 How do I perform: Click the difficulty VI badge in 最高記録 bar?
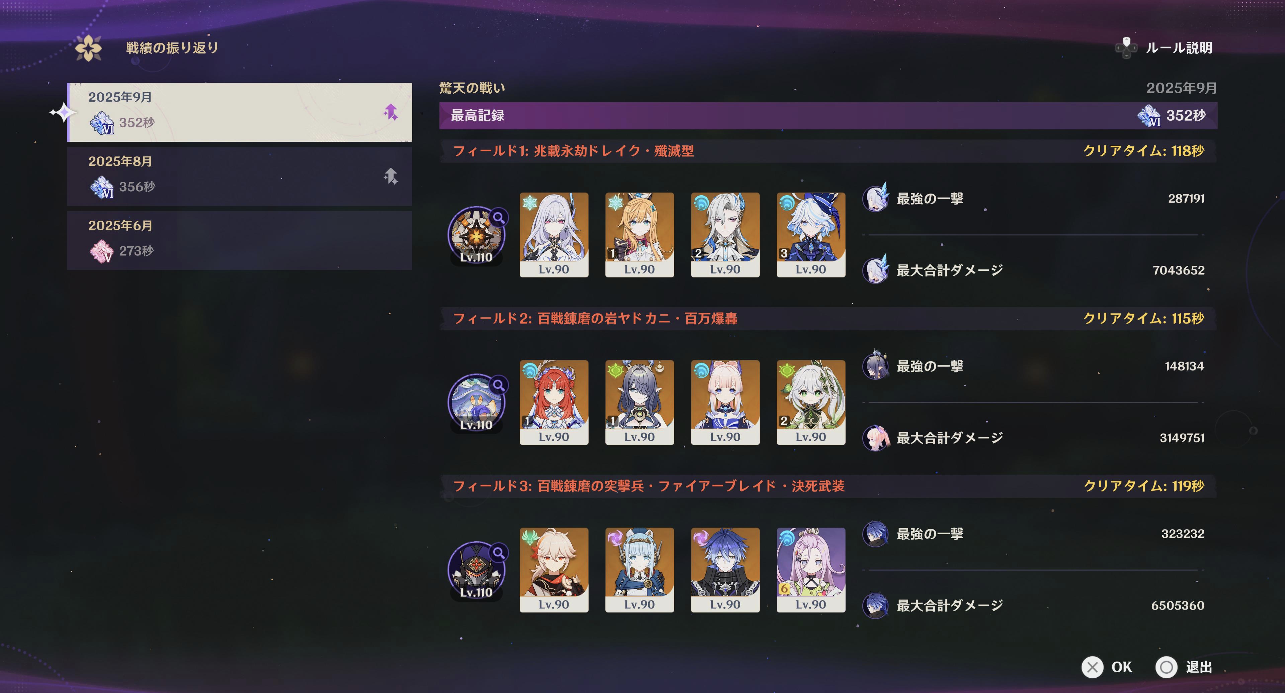[x=1149, y=116]
